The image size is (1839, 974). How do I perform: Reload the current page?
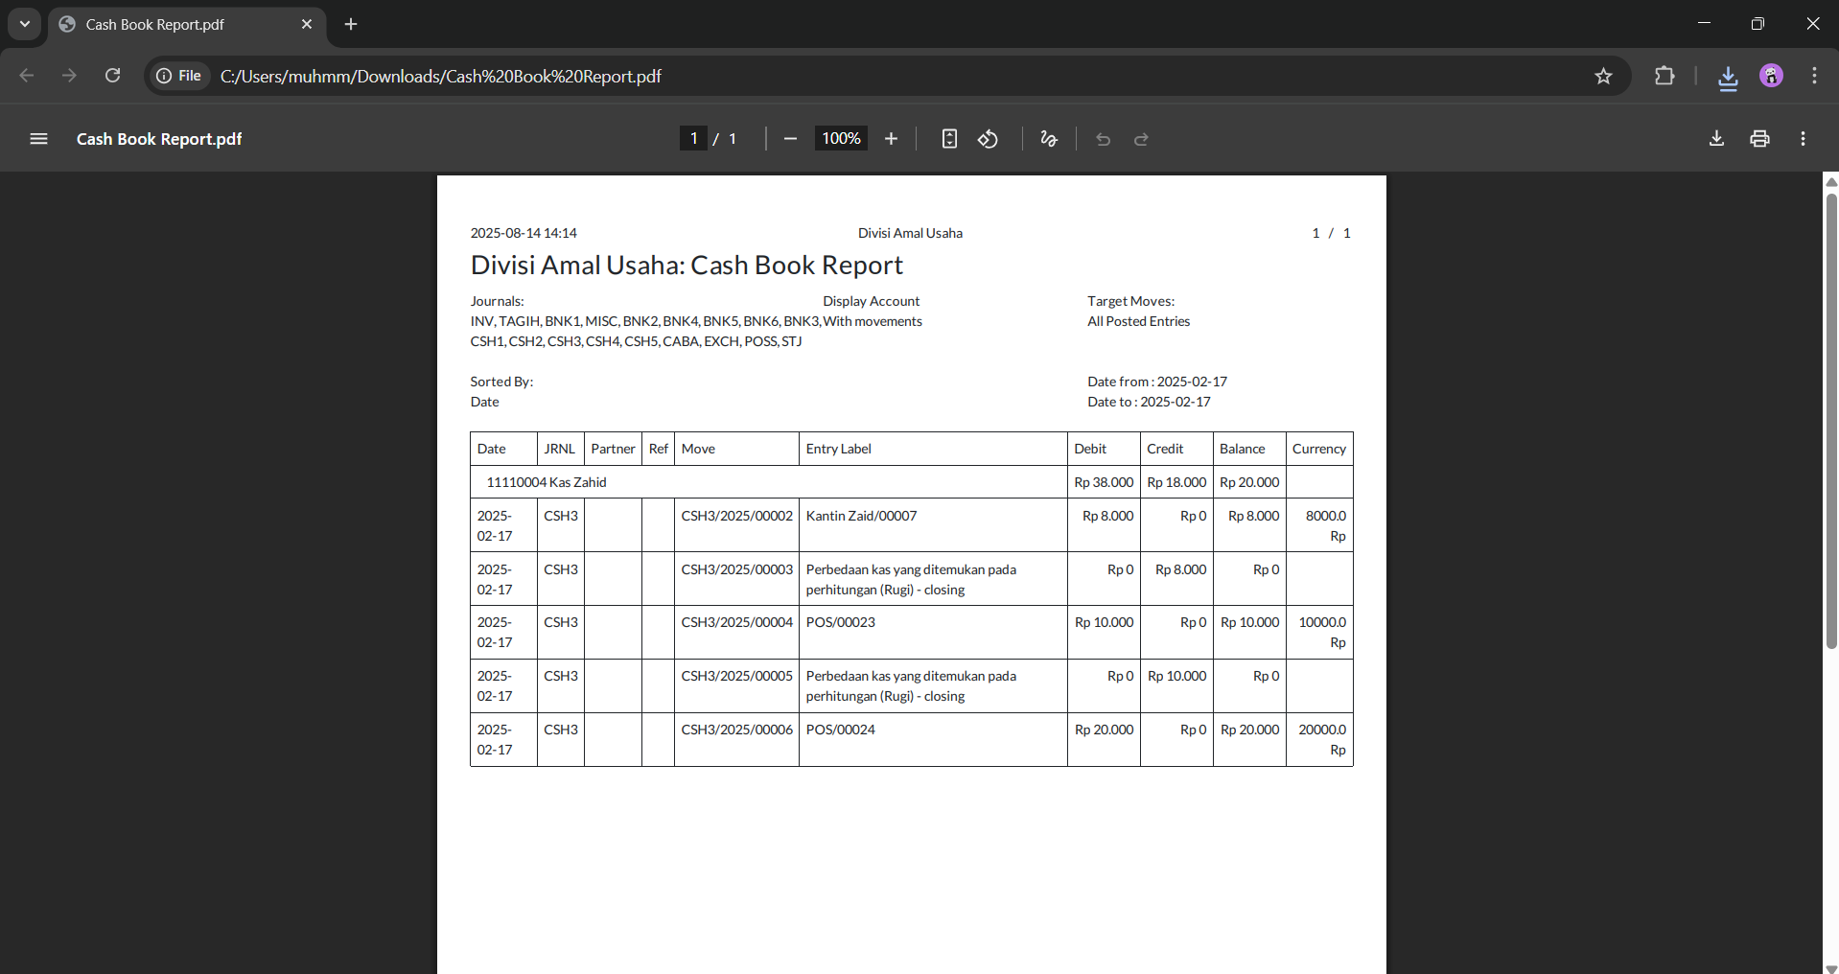[112, 76]
